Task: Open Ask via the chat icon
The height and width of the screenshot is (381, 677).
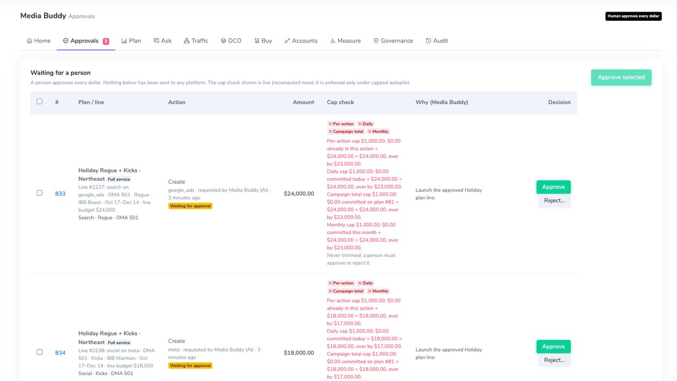Action: click(156, 41)
